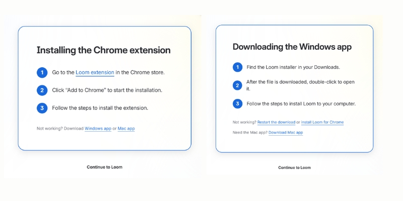Image resolution: width=403 pixels, height=201 pixels.
Task: Click the "Restart the download" link
Action: 276,122
